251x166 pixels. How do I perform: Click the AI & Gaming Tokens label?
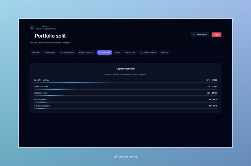coord(42,106)
